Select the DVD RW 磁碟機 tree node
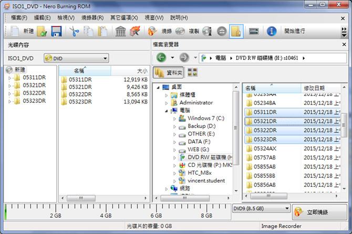This screenshot has width=352, height=234. 205,157
